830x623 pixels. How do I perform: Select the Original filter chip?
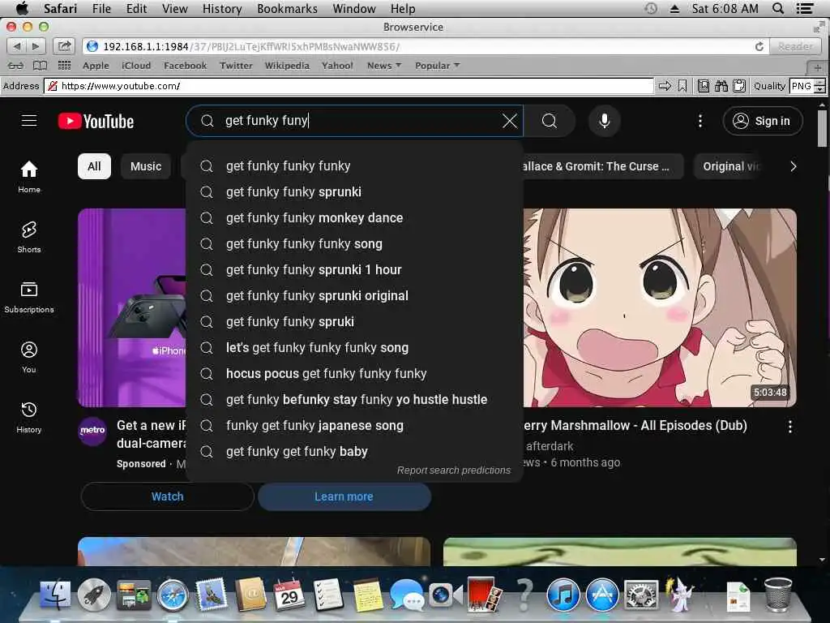click(729, 166)
